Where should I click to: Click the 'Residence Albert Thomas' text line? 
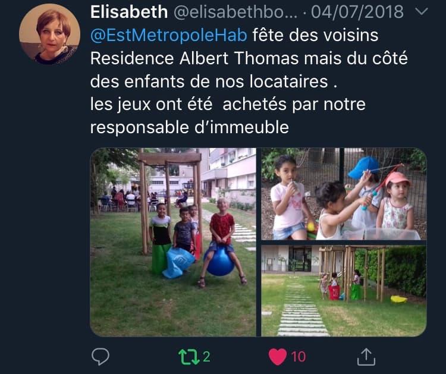tap(249, 58)
